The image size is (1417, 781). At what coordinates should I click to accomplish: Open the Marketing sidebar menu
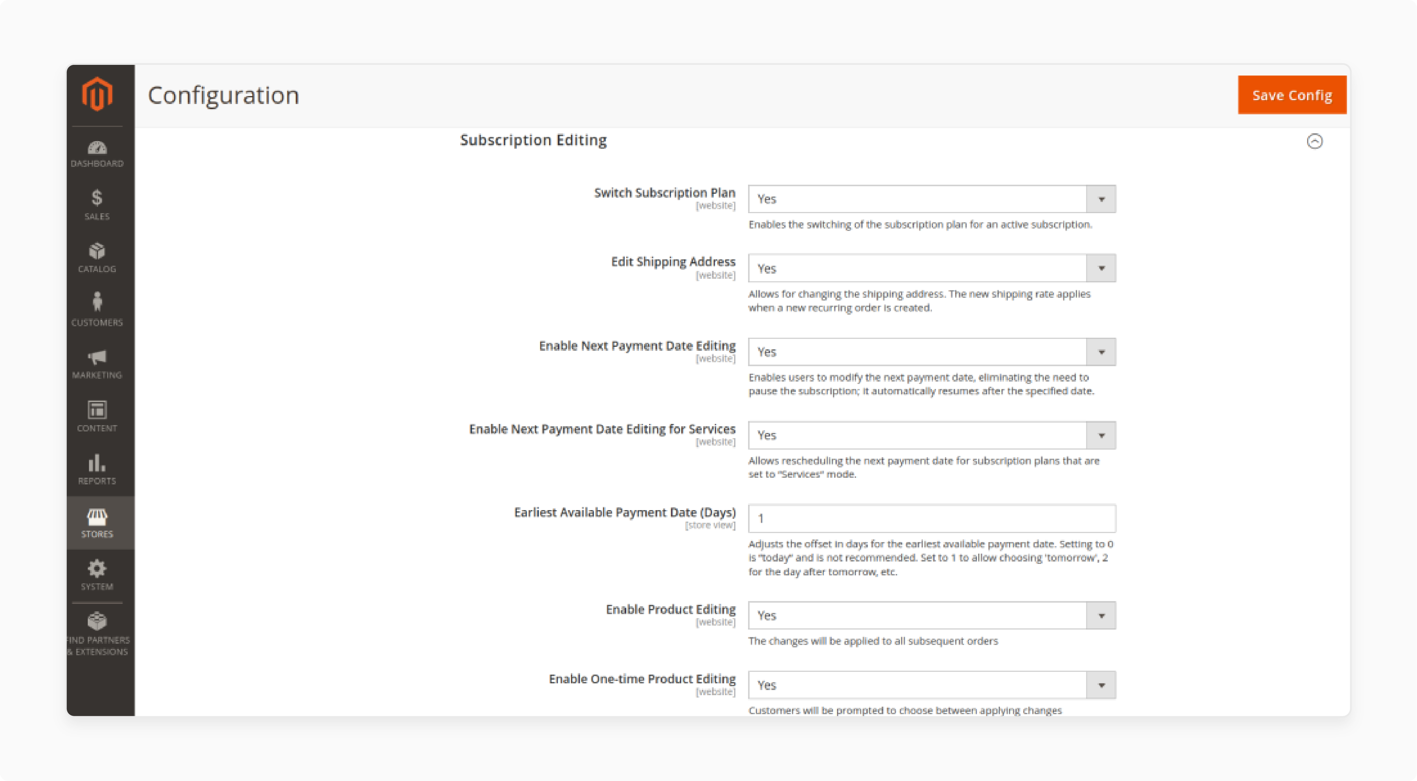pyautogui.click(x=97, y=364)
